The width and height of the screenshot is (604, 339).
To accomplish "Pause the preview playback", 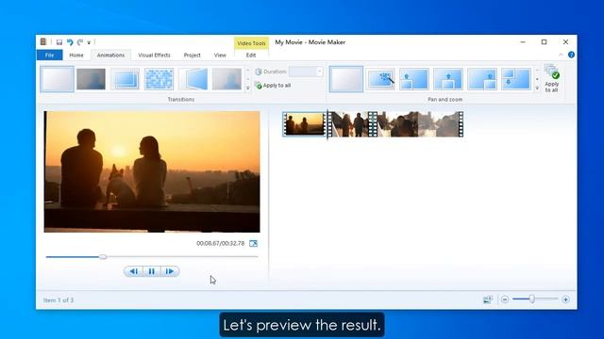I will (152, 271).
